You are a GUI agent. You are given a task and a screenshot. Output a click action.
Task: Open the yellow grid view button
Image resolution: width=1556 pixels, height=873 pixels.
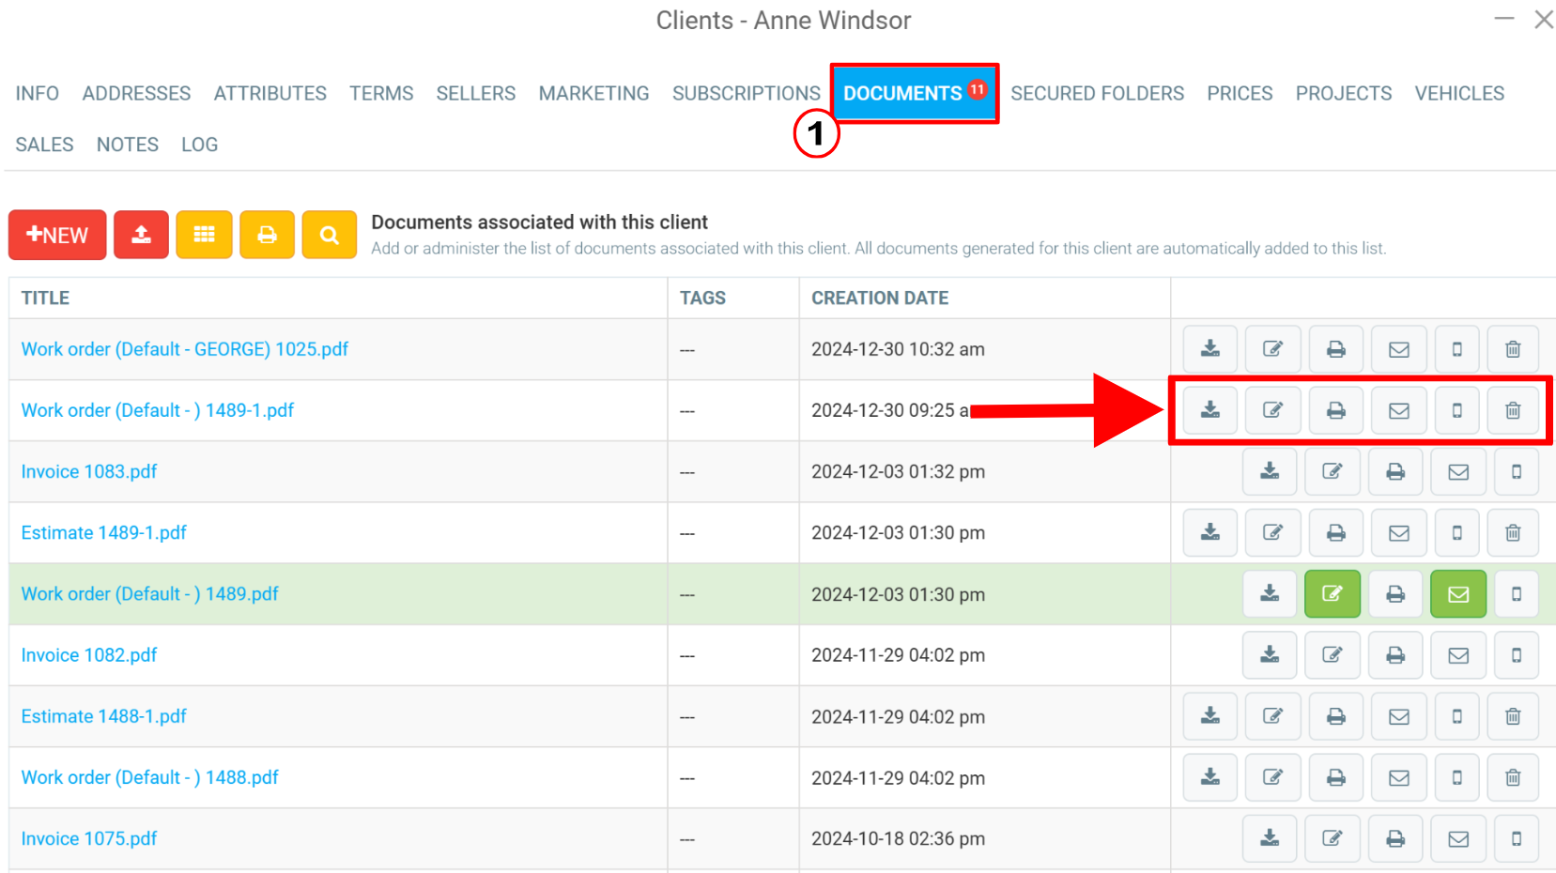pyautogui.click(x=204, y=235)
